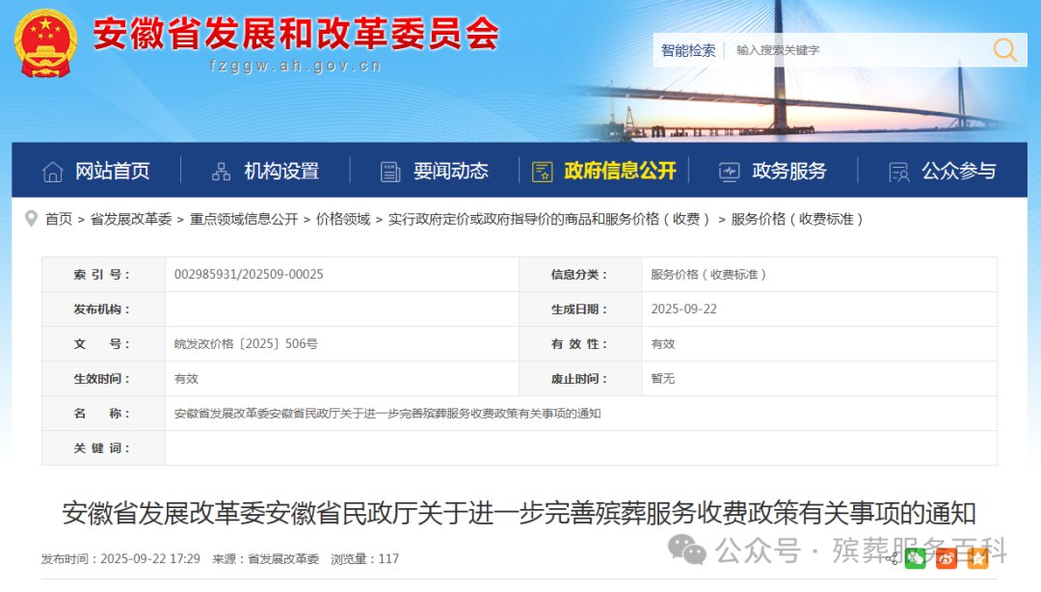
Task: Click the gray share-network icon near bottom
Action: click(x=893, y=558)
